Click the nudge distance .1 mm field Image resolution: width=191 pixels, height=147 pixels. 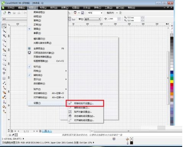(112, 19)
